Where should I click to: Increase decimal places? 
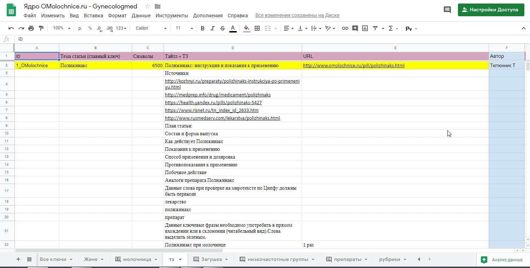point(110,28)
